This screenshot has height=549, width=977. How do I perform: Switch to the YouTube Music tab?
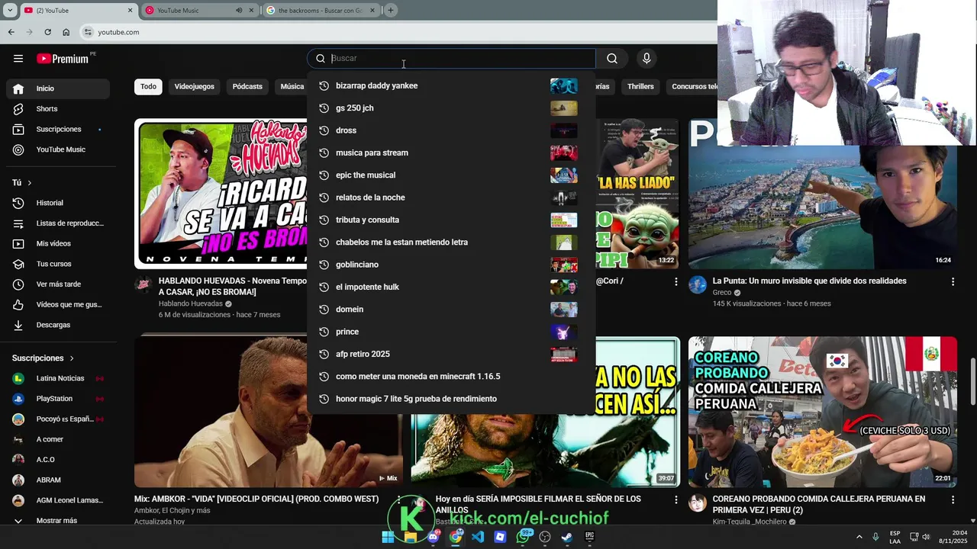(198, 11)
